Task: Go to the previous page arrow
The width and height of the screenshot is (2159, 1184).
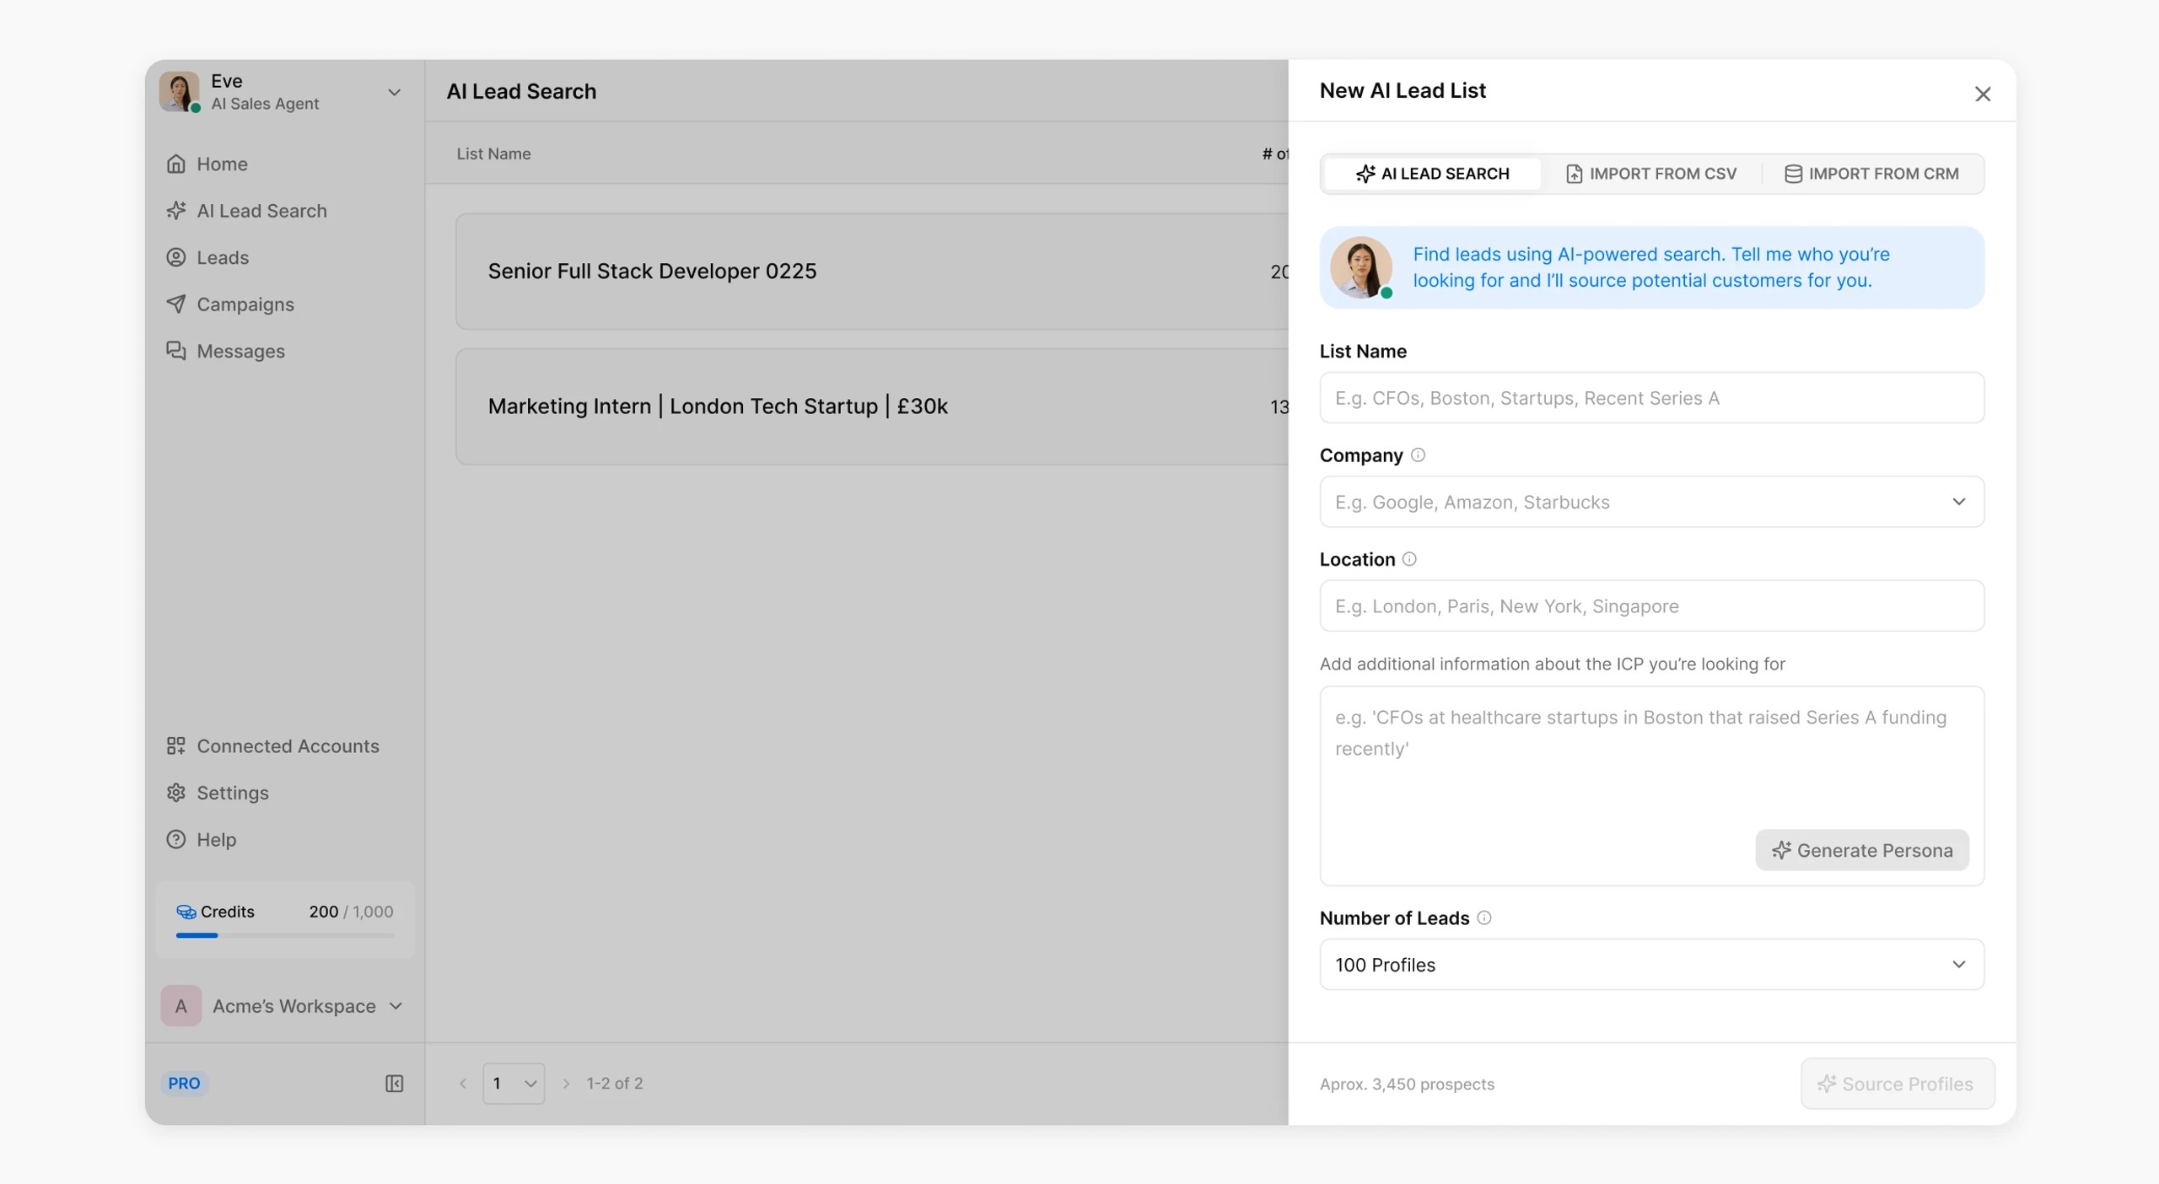Action: click(462, 1084)
